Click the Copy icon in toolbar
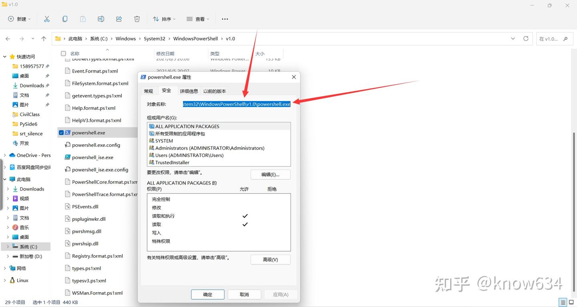This screenshot has width=577, height=307. click(x=65, y=19)
